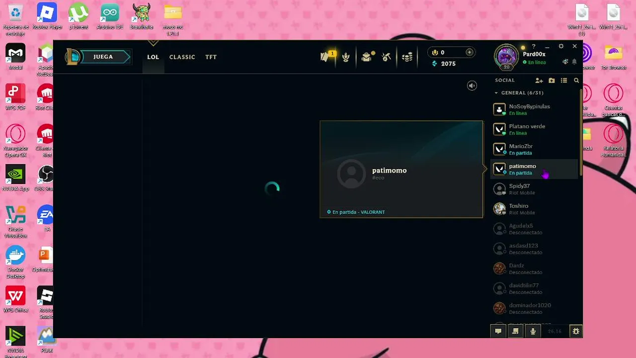The width and height of the screenshot is (636, 358).
Task: Click the social panel scrollbar
Action: [x=581, y=132]
